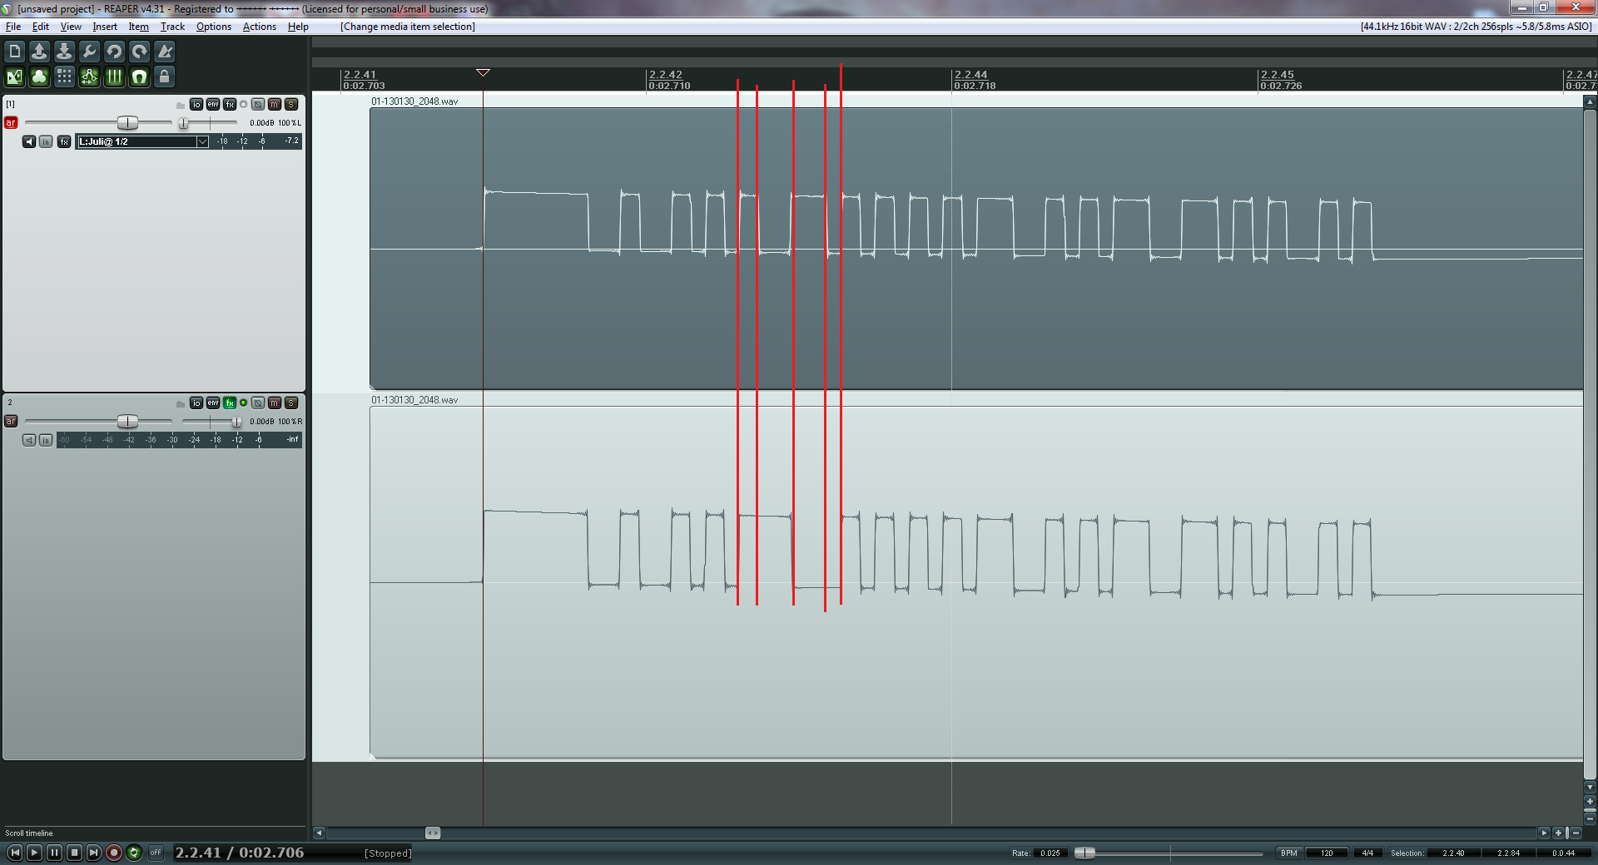Toggle move envelope points with items icon

89,77
